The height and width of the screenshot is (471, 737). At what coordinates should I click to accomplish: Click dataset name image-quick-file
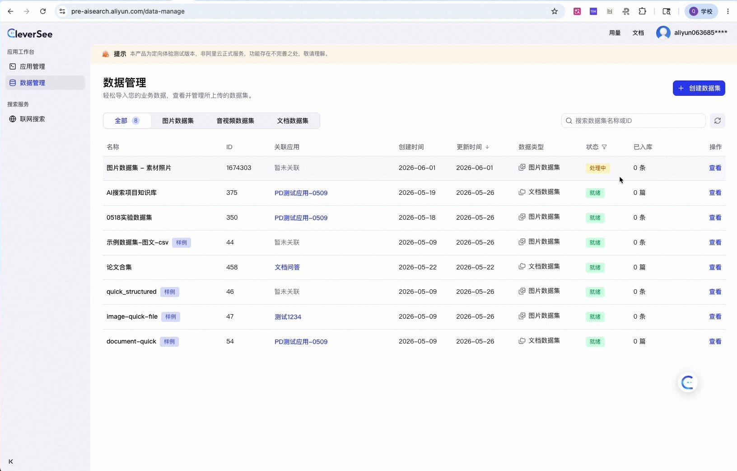pos(132,316)
